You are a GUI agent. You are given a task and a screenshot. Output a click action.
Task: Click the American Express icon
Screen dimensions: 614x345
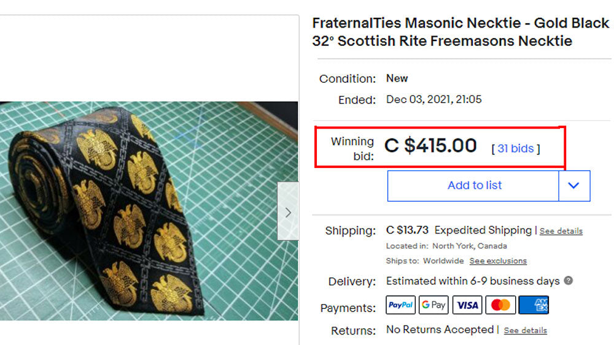tap(534, 305)
